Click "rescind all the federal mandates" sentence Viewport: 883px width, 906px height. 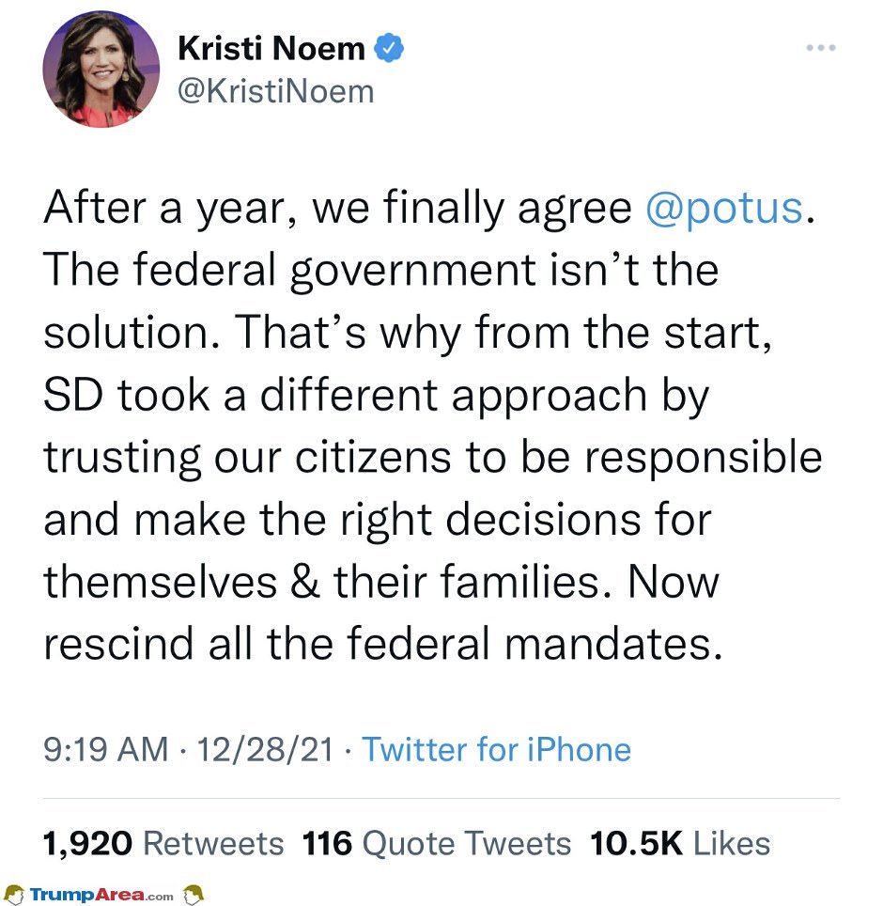point(383,643)
